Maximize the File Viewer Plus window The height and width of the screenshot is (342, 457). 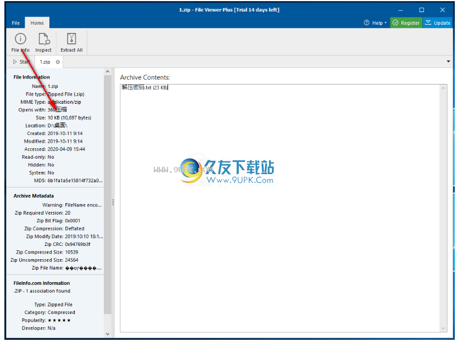(421, 10)
